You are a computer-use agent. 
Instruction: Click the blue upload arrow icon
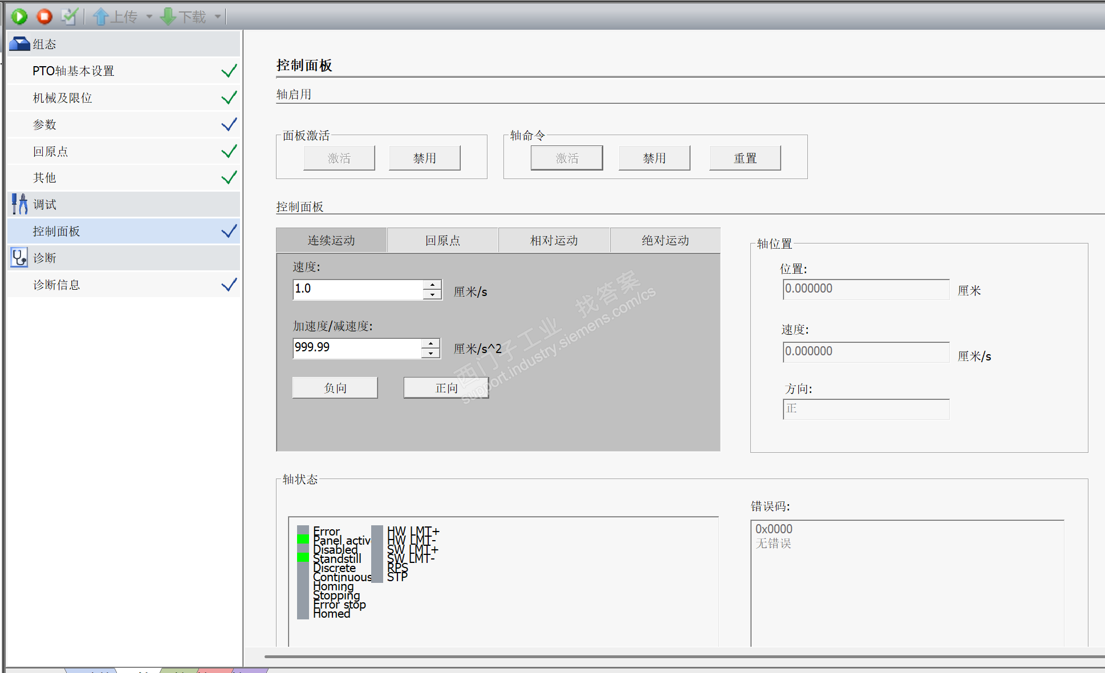pos(100,17)
